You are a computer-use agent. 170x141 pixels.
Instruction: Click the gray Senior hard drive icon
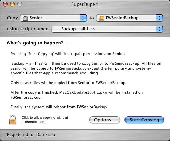pos(25,18)
